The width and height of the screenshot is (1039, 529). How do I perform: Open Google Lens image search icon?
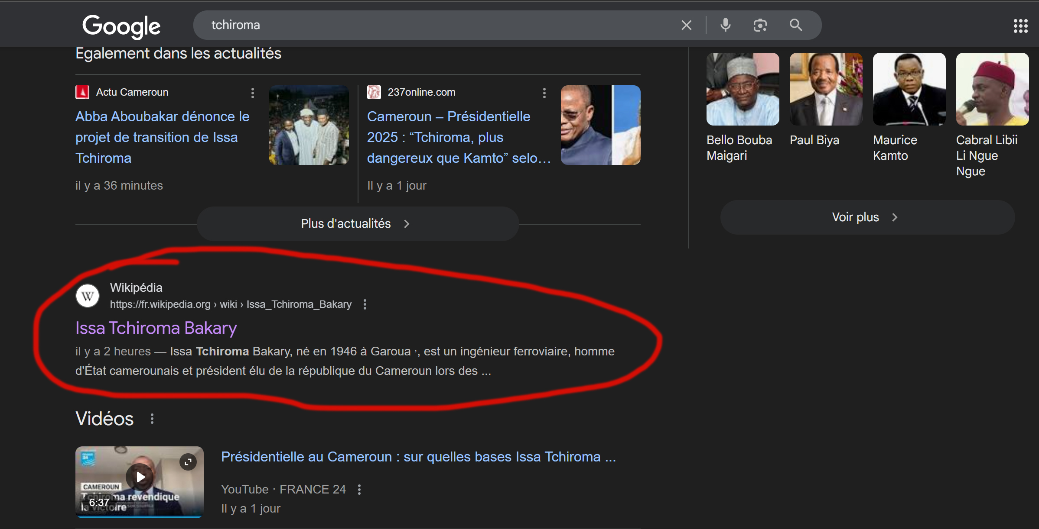[x=760, y=25]
